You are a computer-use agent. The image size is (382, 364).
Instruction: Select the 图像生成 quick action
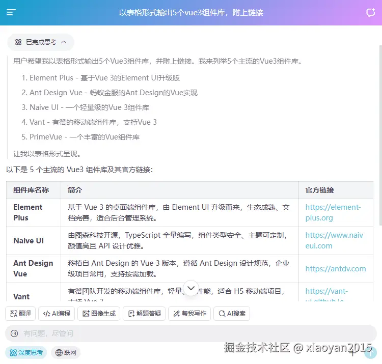coord(99,314)
